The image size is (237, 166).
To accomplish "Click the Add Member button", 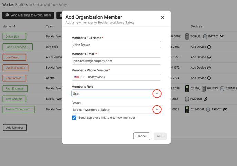I will [x=15, y=128].
